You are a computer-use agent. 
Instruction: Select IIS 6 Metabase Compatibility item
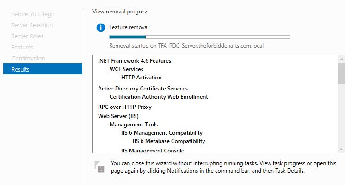[x=169, y=141]
